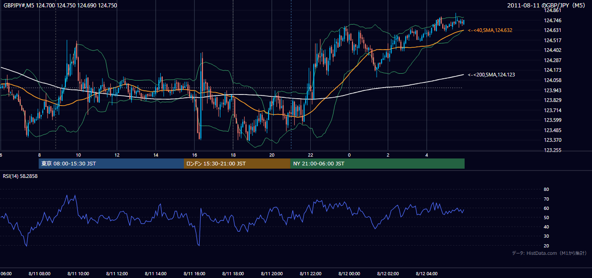Screen dimensions: 592x278
Task: Click RSI scale value 20
Action: [546, 246]
